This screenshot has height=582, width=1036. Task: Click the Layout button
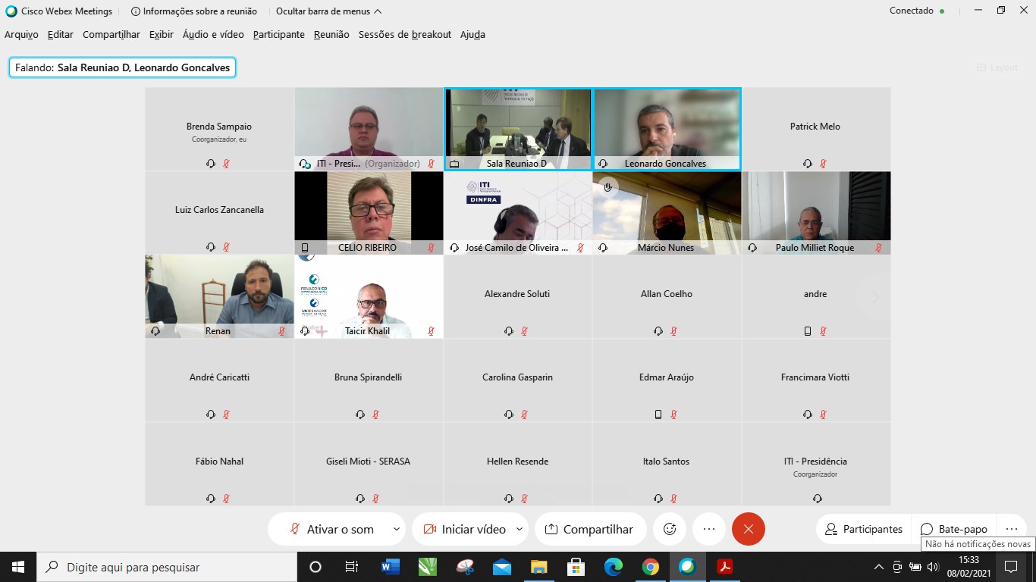(997, 67)
